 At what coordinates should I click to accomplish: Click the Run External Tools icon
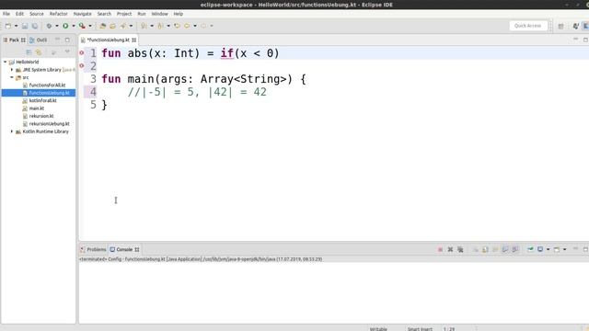[x=82, y=26]
